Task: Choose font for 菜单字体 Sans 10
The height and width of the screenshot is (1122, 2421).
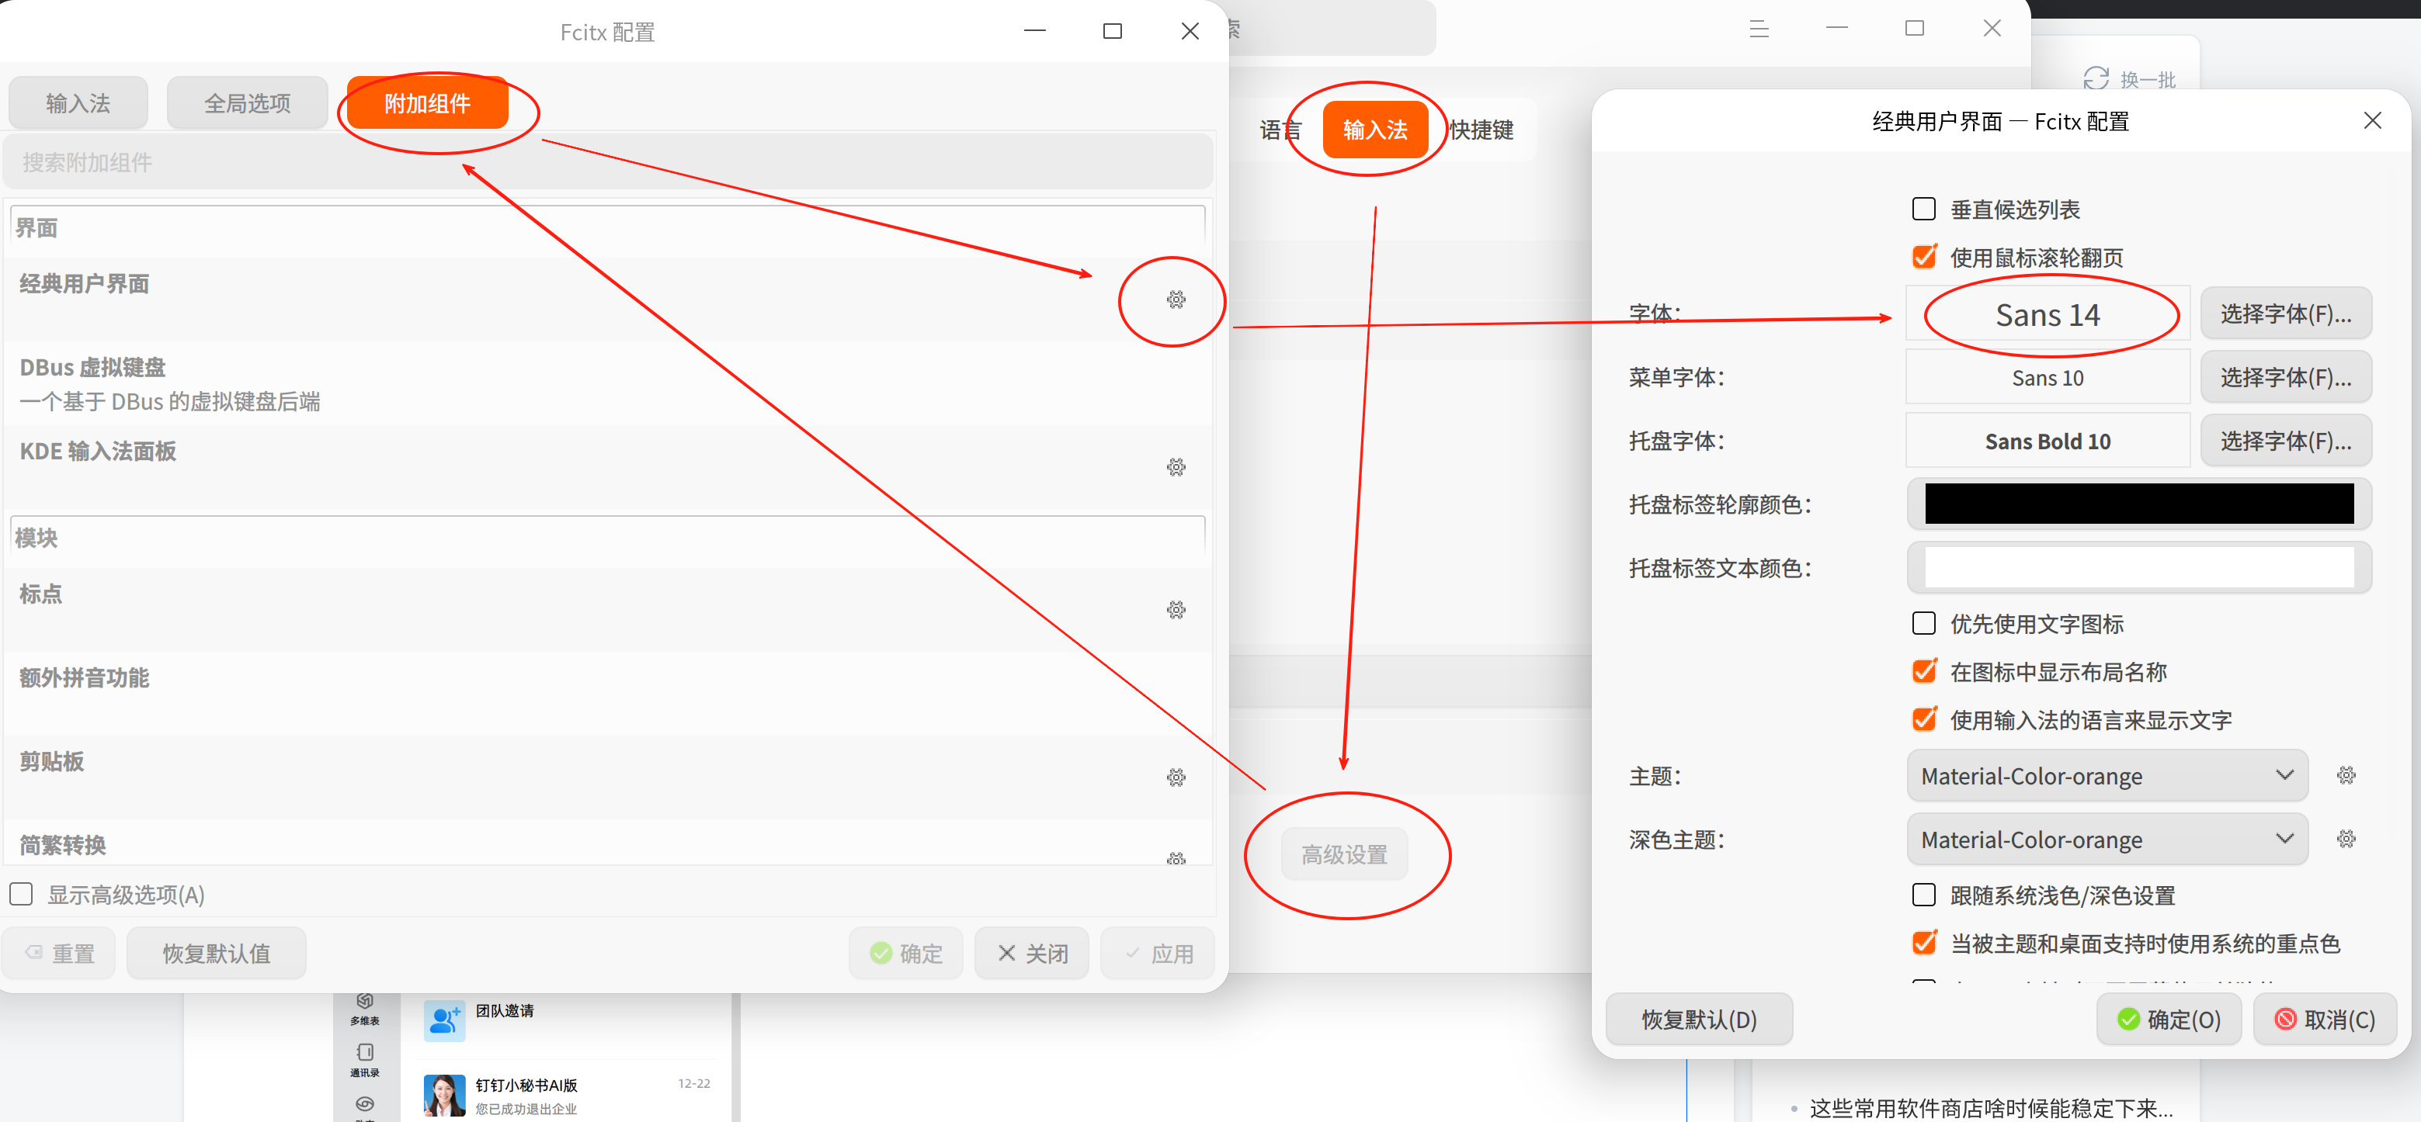Action: (x=2286, y=377)
